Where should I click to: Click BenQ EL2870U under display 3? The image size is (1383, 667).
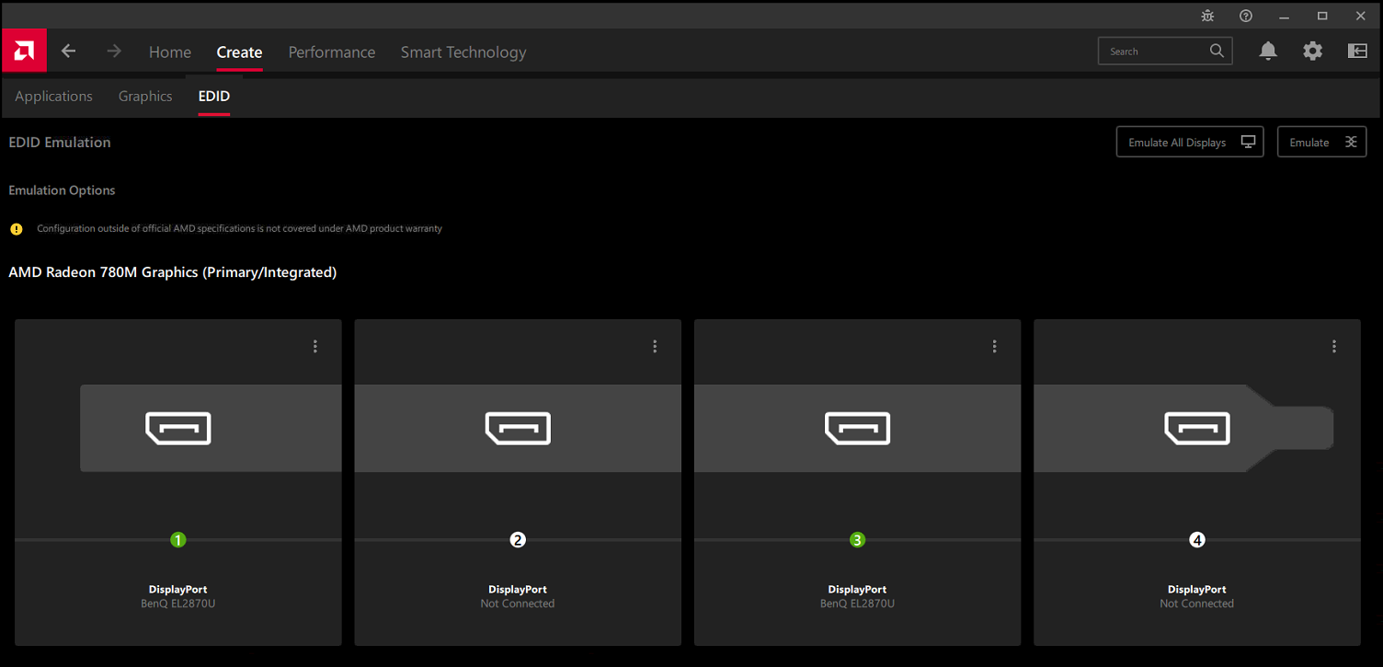click(x=857, y=604)
